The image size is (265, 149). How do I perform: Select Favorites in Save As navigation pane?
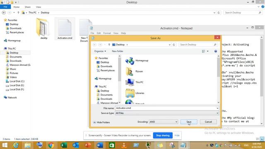[101, 58]
